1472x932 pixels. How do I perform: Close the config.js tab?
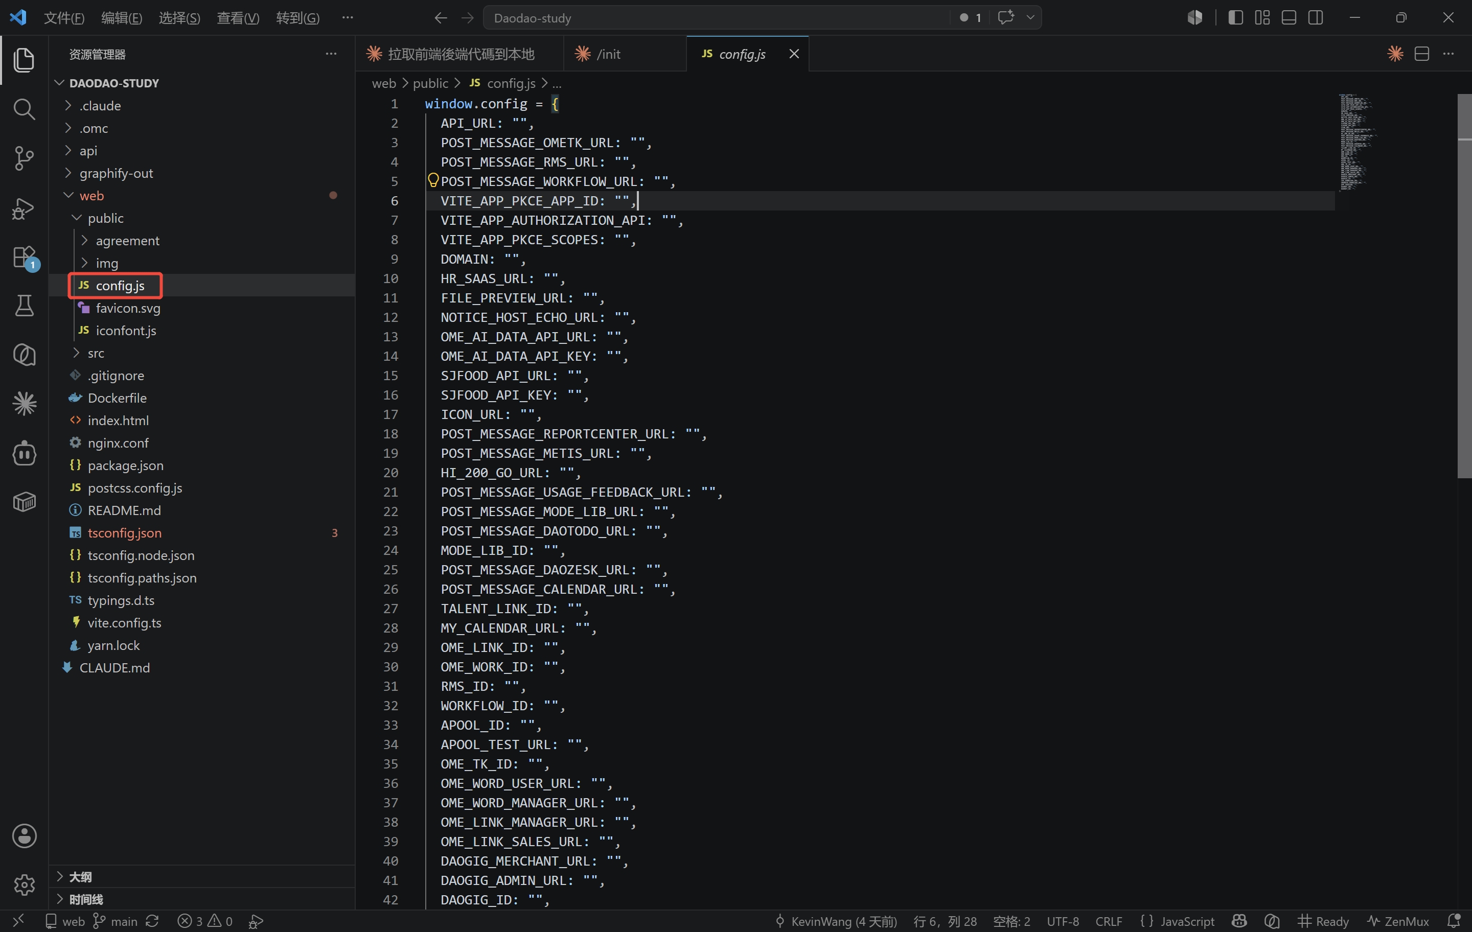[x=793, y=54]
